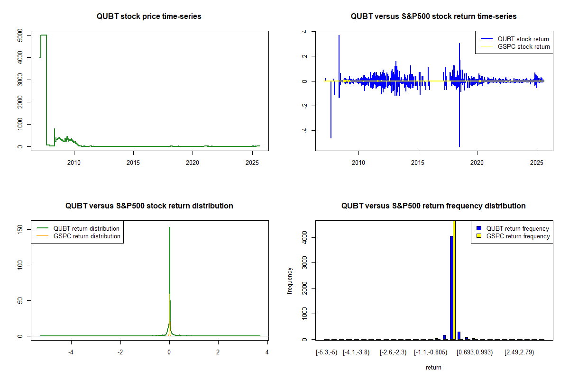Click the yellow GSPC return frequency legend square

479,236
